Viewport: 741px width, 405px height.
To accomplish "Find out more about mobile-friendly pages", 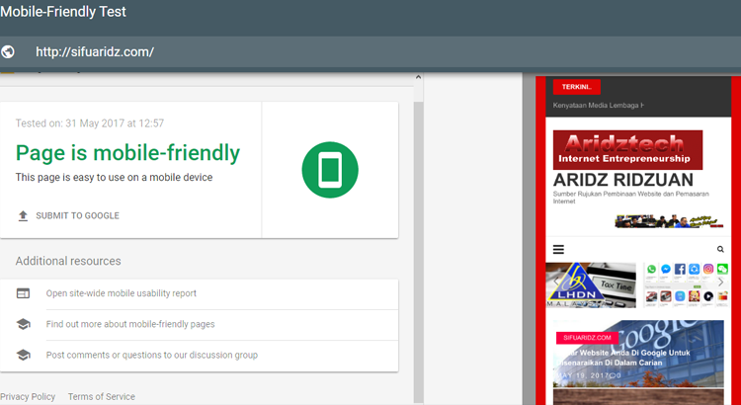I will (x=130, y=324).
